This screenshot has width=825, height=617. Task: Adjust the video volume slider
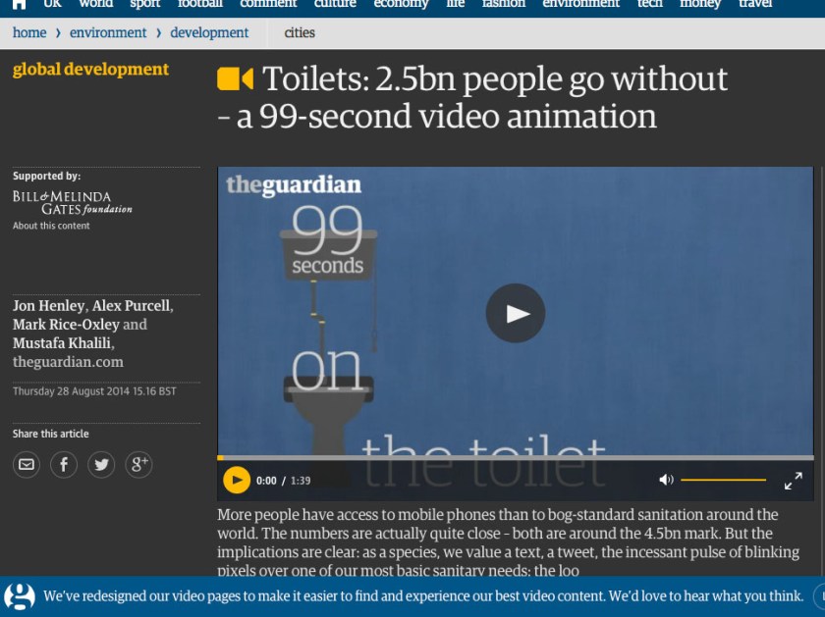723,480
